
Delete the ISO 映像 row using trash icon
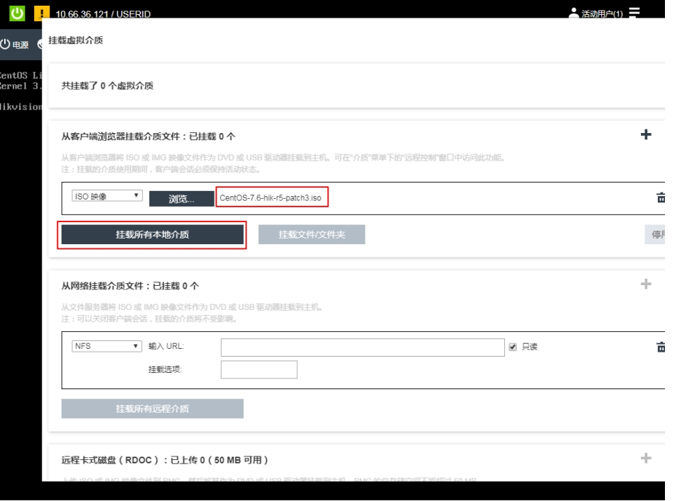coord(661,198)
